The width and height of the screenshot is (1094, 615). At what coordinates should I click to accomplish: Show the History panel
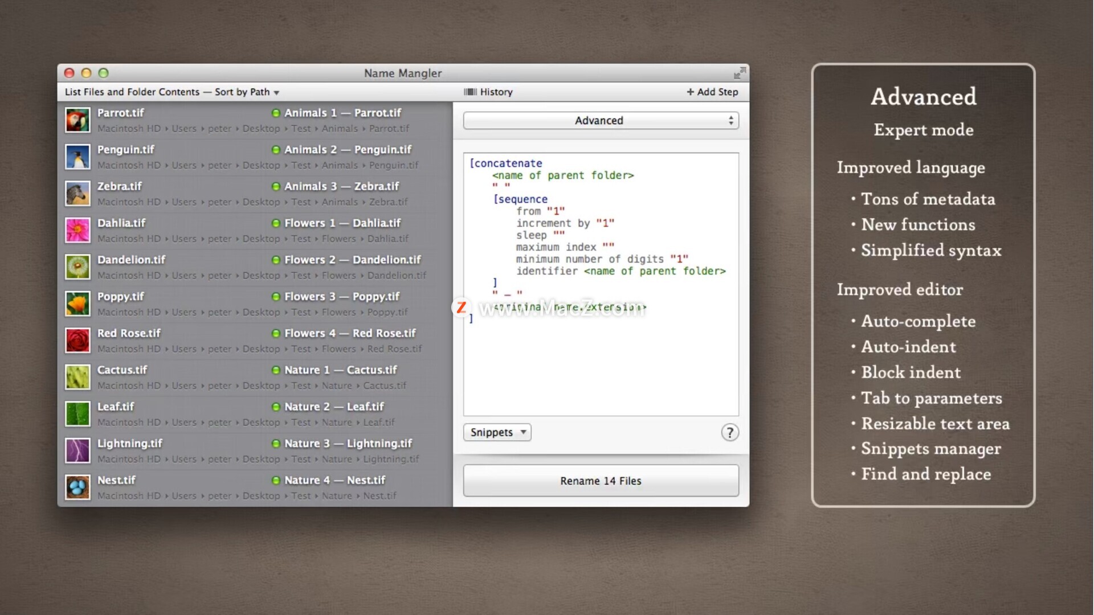click(488, 92)
